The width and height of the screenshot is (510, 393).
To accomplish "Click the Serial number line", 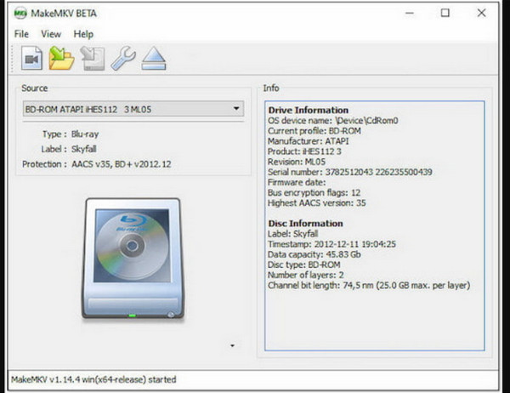I will click(350, 172).
